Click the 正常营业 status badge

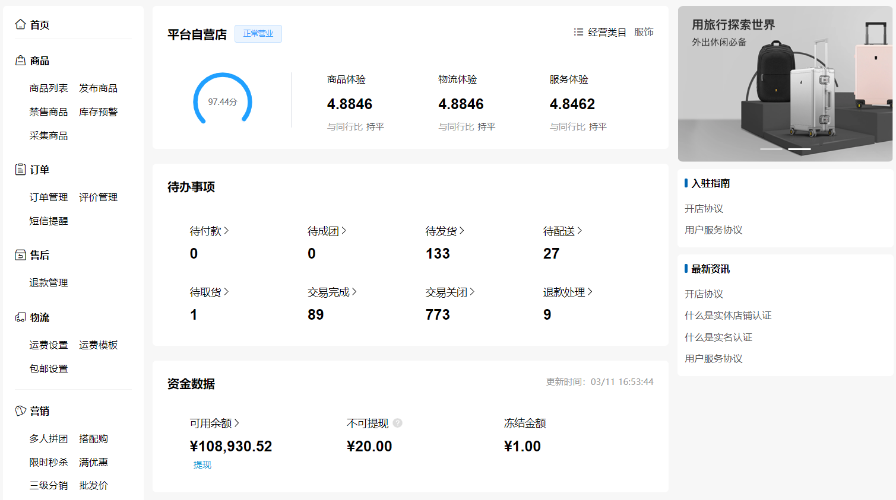[x=258, y=34]
